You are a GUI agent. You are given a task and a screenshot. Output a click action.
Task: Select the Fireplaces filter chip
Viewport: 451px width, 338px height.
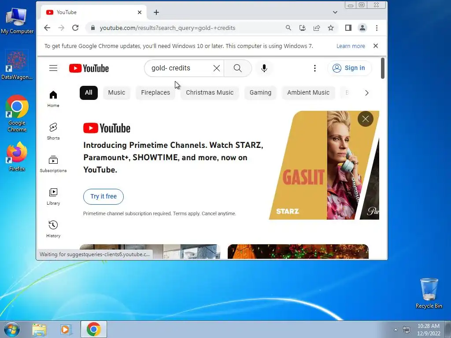coord(155,92)
